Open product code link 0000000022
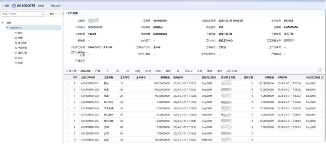 (x=95, y=27)
